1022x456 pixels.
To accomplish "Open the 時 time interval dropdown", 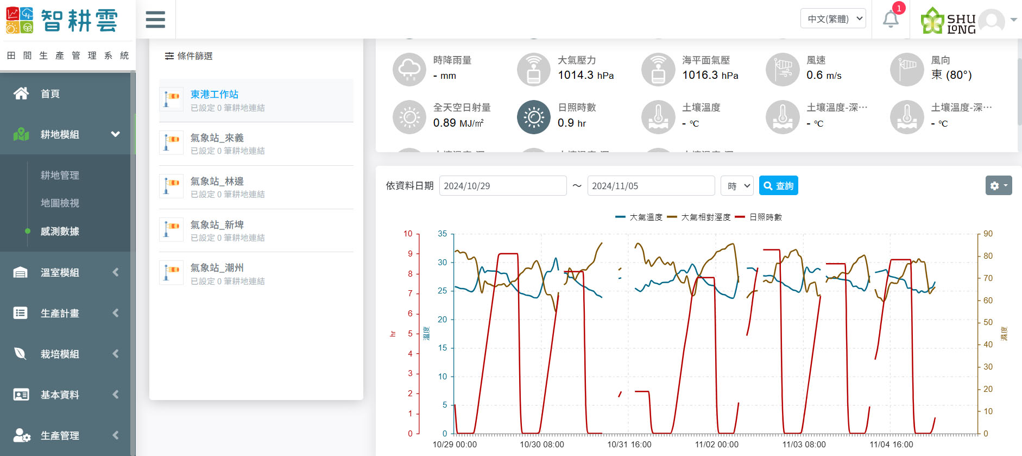I will point(737,186).
